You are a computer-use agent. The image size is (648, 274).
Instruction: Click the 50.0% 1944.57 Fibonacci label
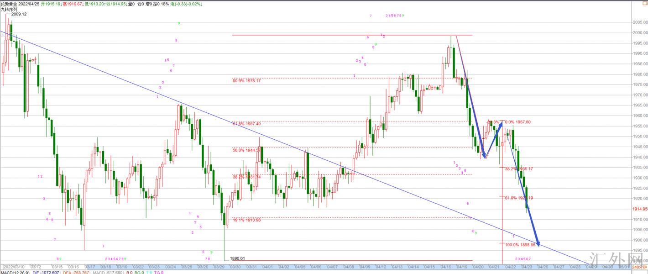pos(246,150)
